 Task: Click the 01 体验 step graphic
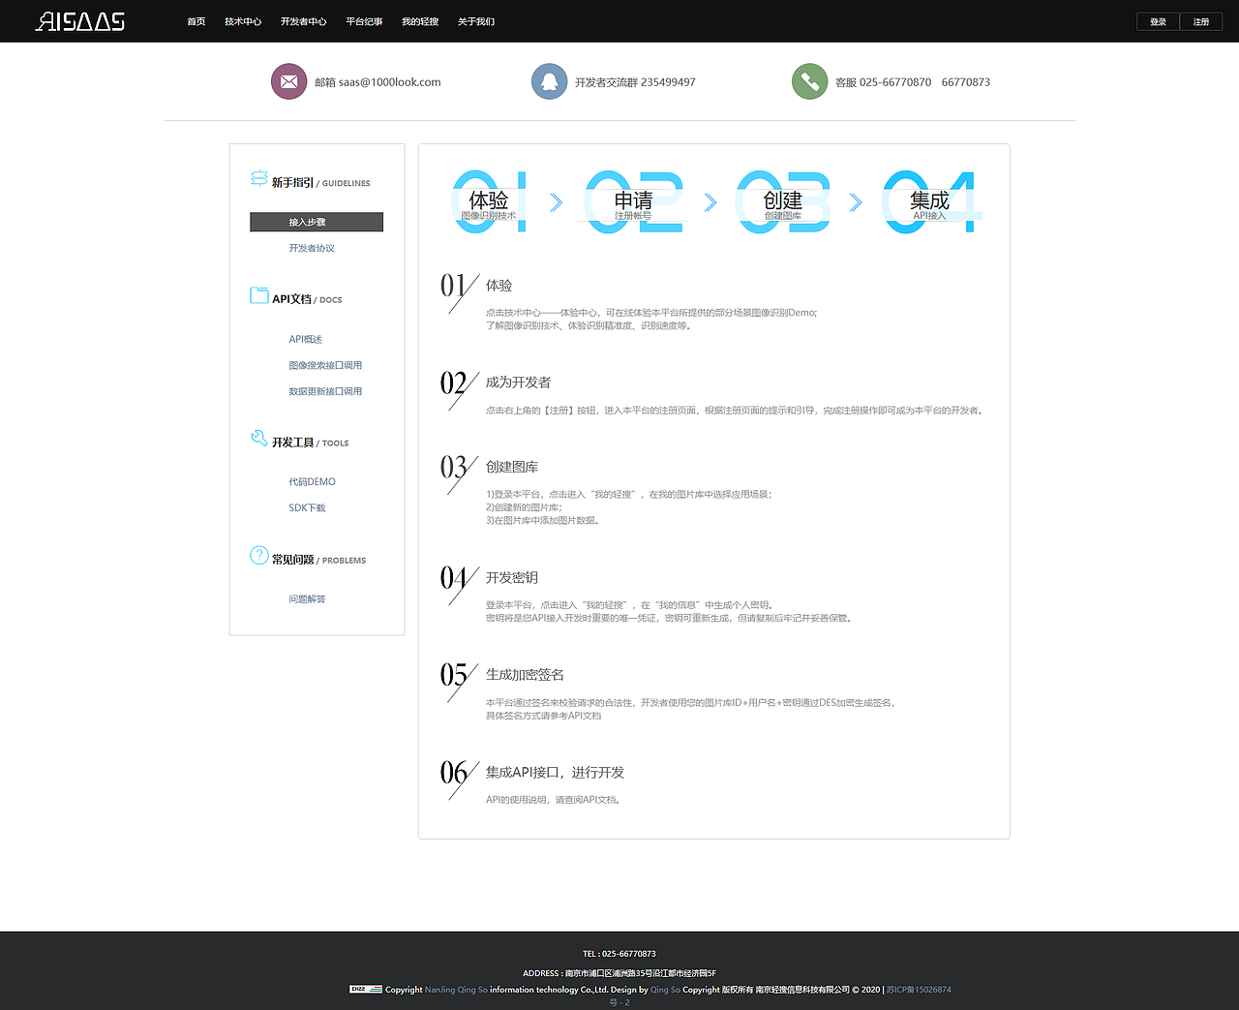490,201
